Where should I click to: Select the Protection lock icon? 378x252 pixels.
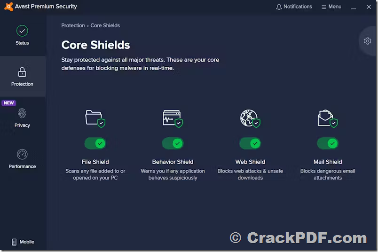click(22, 72)
